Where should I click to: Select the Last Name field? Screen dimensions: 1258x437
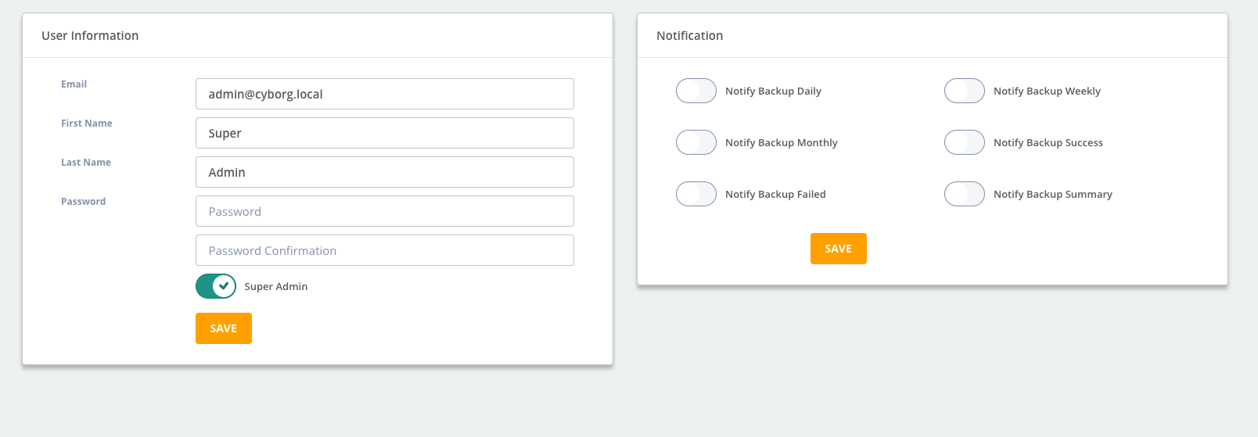tap(385, 172)
